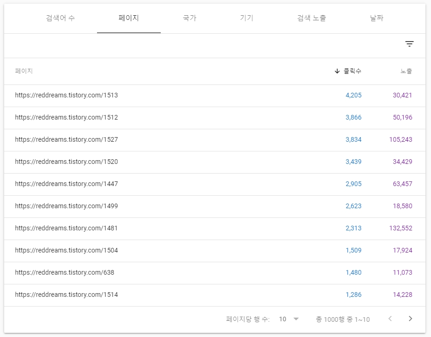Click the 17,924 impressions value
Screen dimensions: 431x337
tap(402, 251)
